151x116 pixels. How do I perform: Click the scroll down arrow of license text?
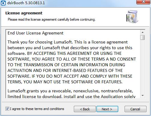coord(143,96)
